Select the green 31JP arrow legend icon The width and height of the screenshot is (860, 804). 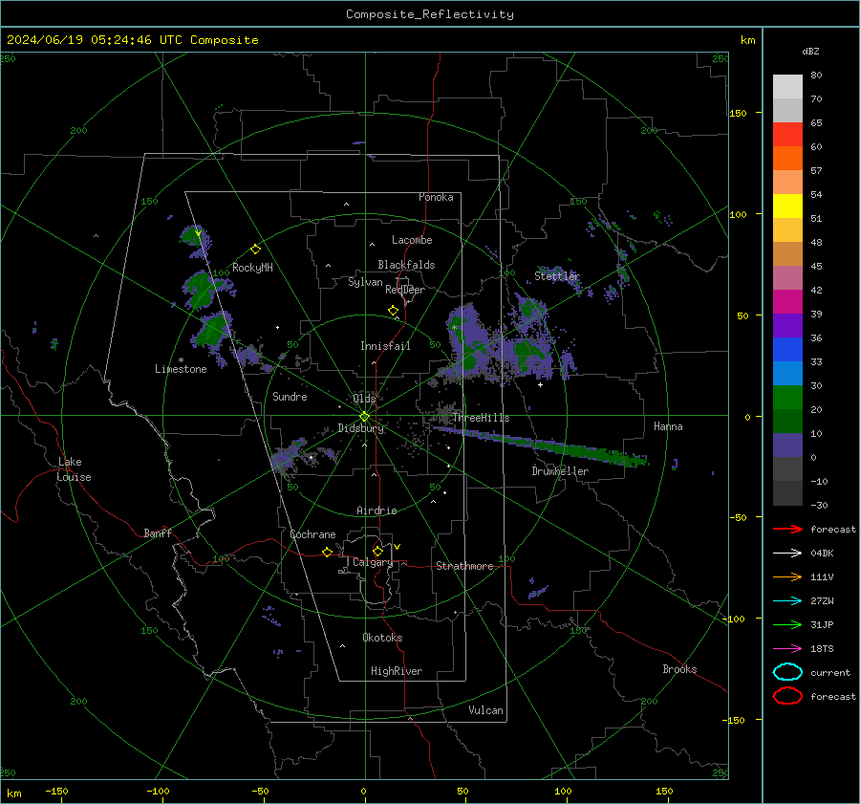coord(787,624)
